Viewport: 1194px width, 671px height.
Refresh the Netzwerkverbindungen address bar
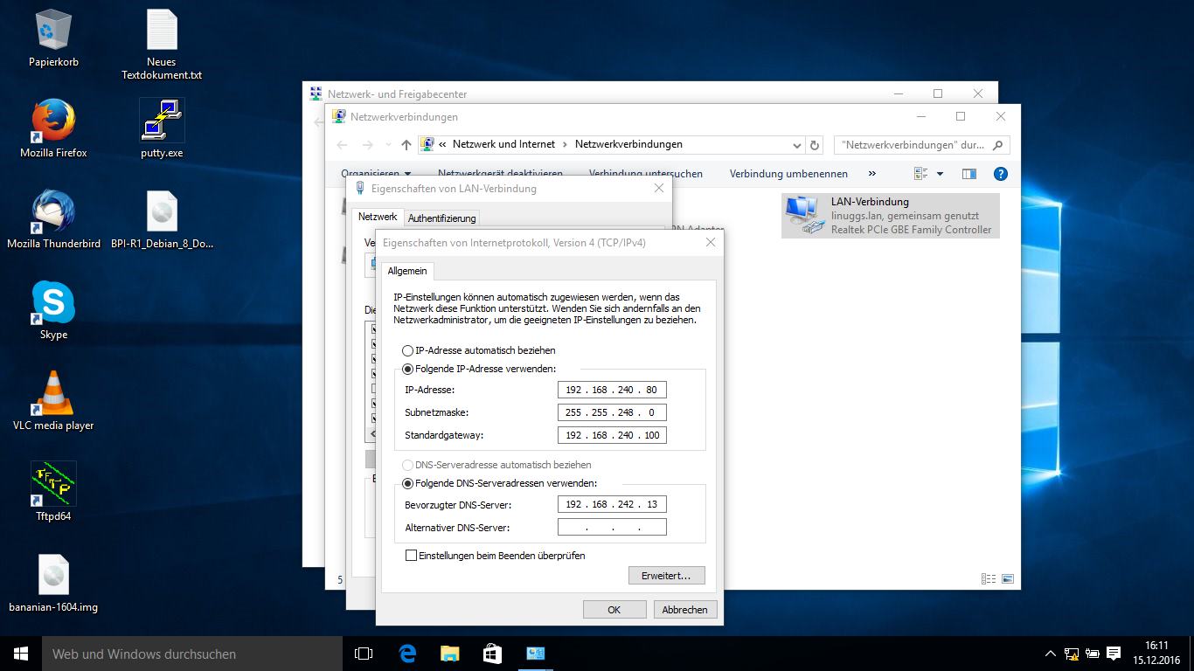point(815,145)
